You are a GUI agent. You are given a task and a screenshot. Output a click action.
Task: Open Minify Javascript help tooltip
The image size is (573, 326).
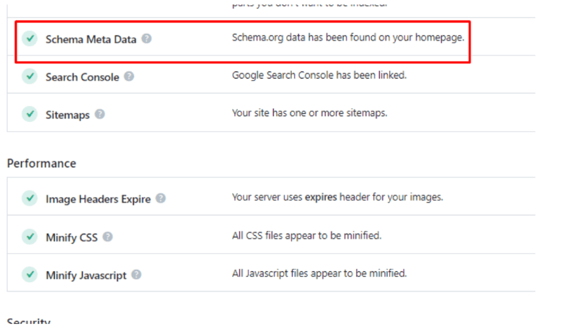pyautogui.click(x=136, y=274)
